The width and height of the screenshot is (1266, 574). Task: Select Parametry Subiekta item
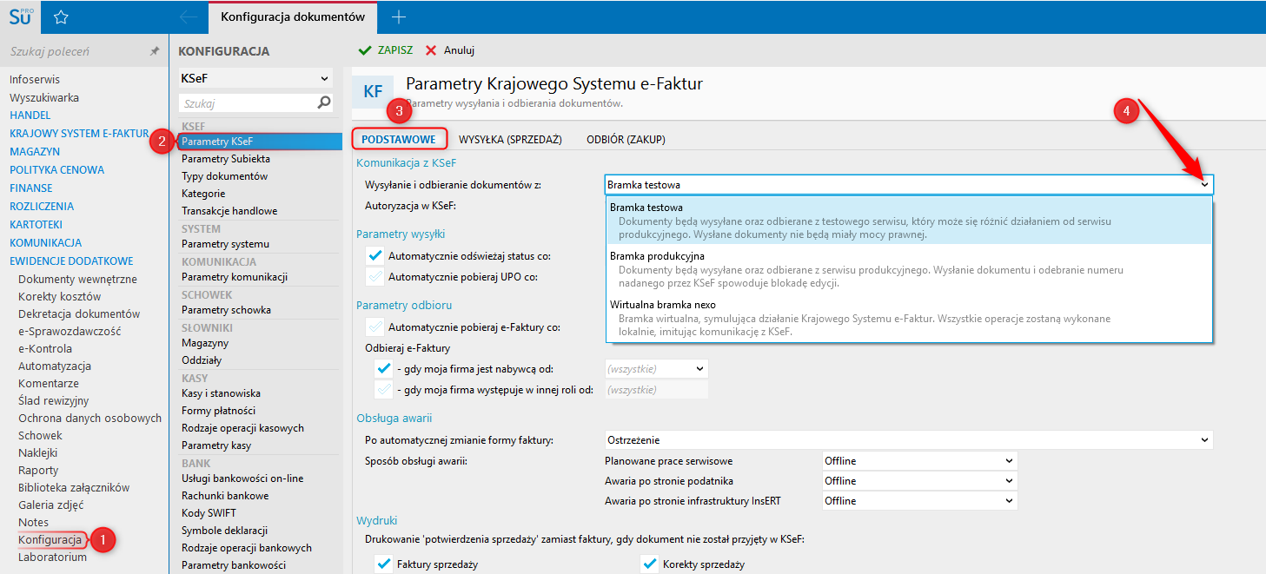tap(226, 159)
